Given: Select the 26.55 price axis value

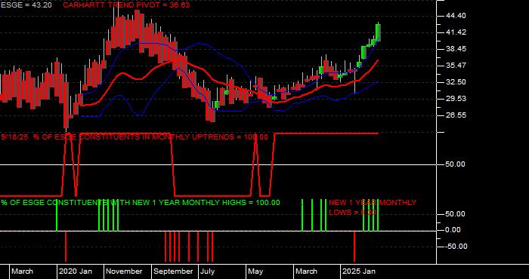Looking at the screenshot, I should [x=456, y=115].
